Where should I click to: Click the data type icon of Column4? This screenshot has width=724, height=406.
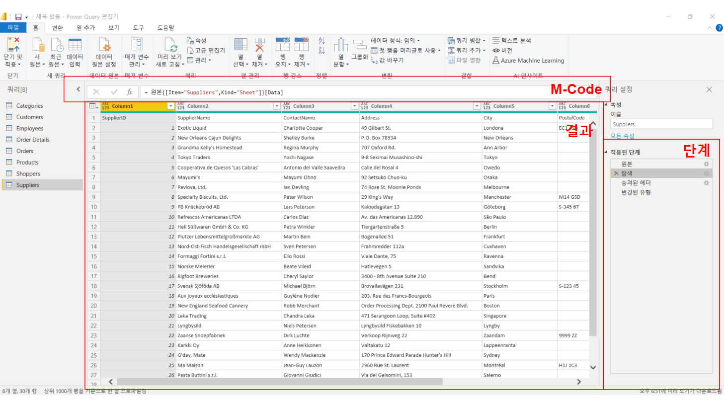[364, 106]
